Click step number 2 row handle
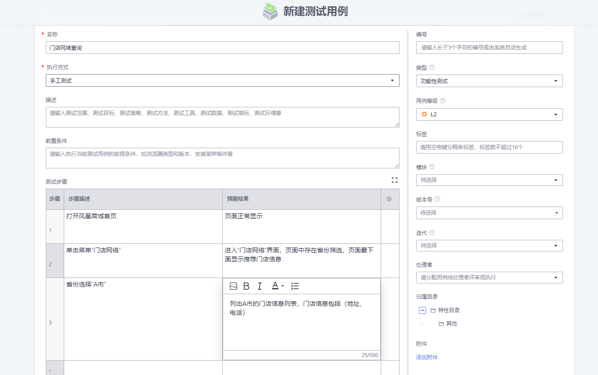 pyautogui.click(x=55, y=261)
